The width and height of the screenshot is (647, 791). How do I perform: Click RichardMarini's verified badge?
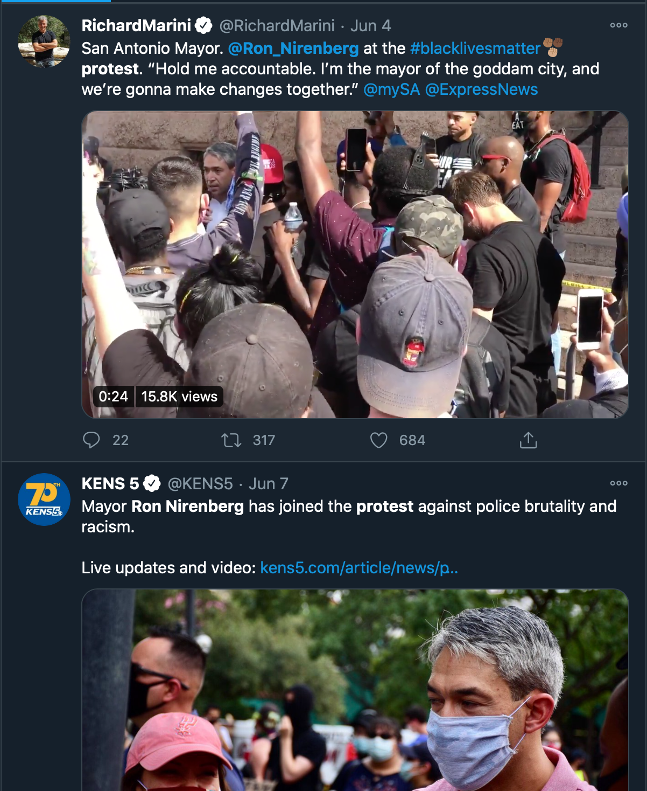click(203, 25)
